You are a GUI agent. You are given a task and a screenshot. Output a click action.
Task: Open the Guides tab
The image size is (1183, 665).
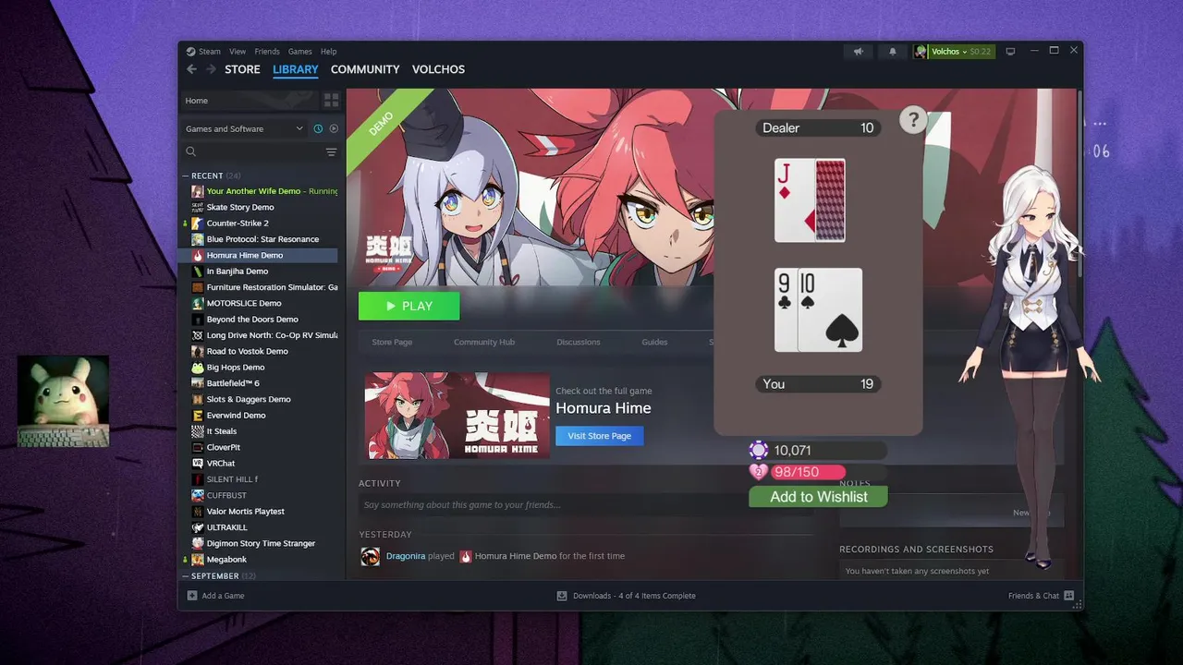coord(654,342)
